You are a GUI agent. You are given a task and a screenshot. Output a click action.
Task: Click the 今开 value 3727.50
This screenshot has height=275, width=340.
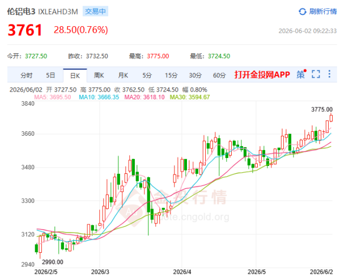pos(36,56)
